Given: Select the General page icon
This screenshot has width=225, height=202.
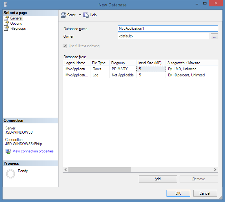Looking at the screenshot, I should 6,18.
